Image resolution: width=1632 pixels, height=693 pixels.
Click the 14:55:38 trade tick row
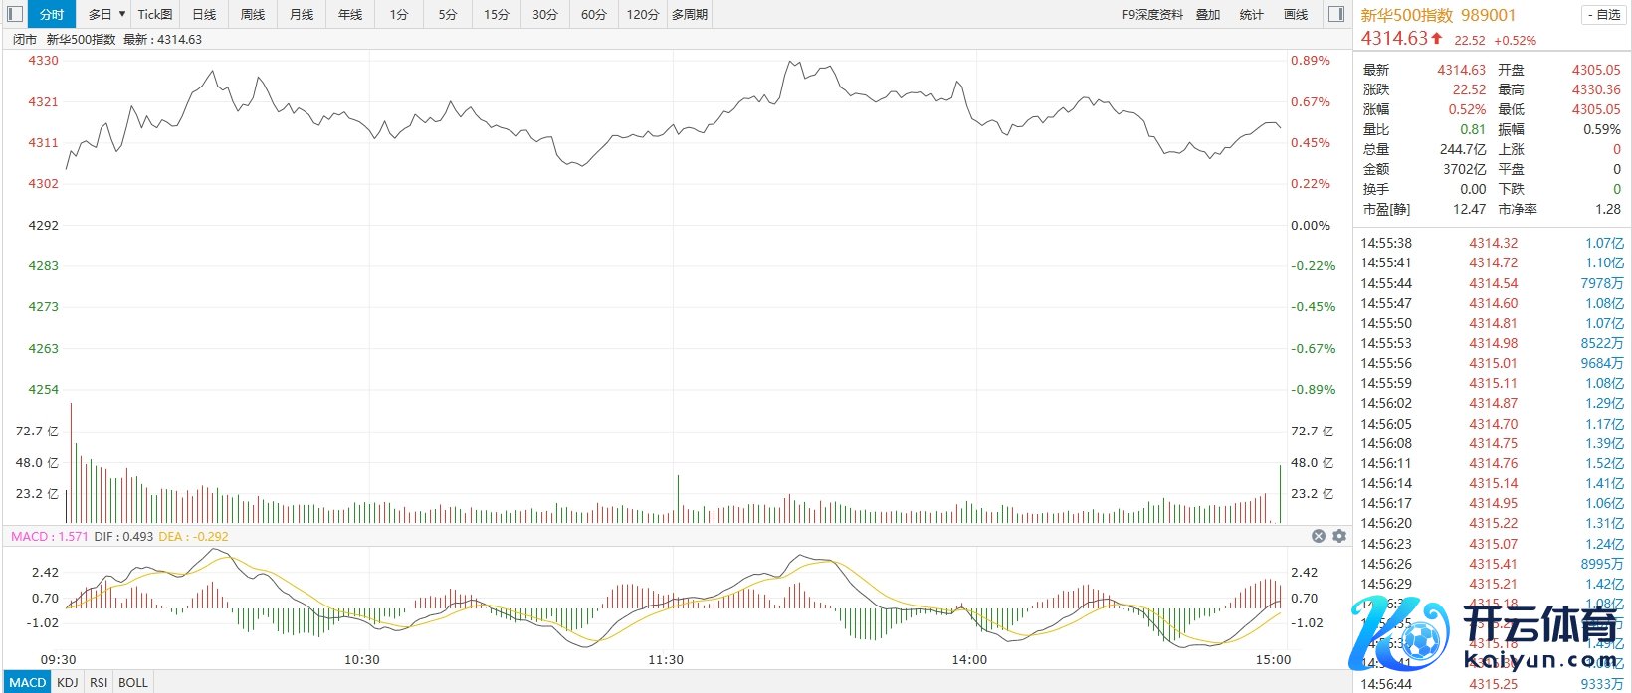(x=1491, y=243)
